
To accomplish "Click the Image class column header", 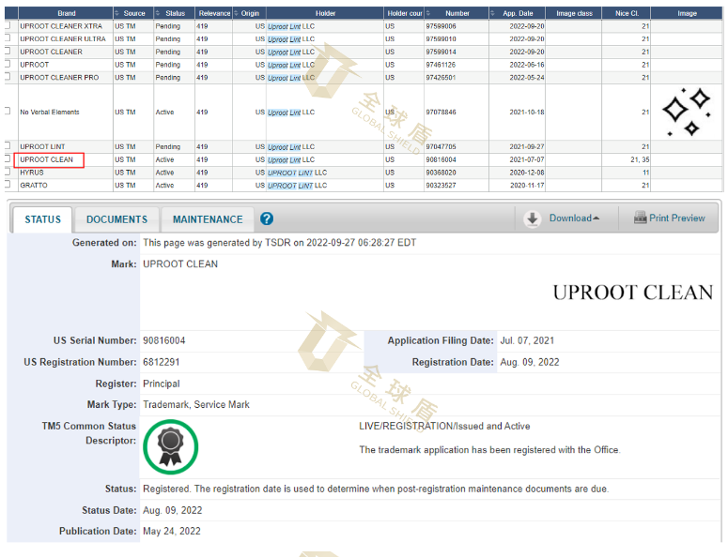I will point(574,13).
